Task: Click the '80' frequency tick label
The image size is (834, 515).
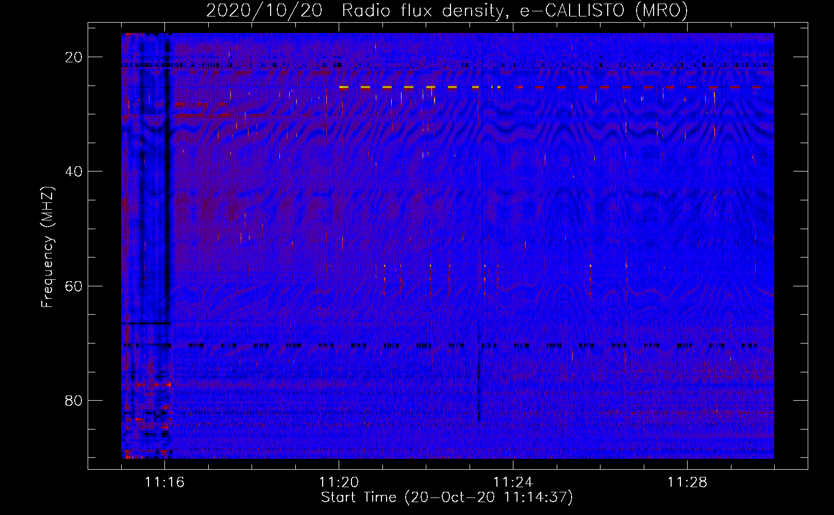Action: (x=74, y=400)
